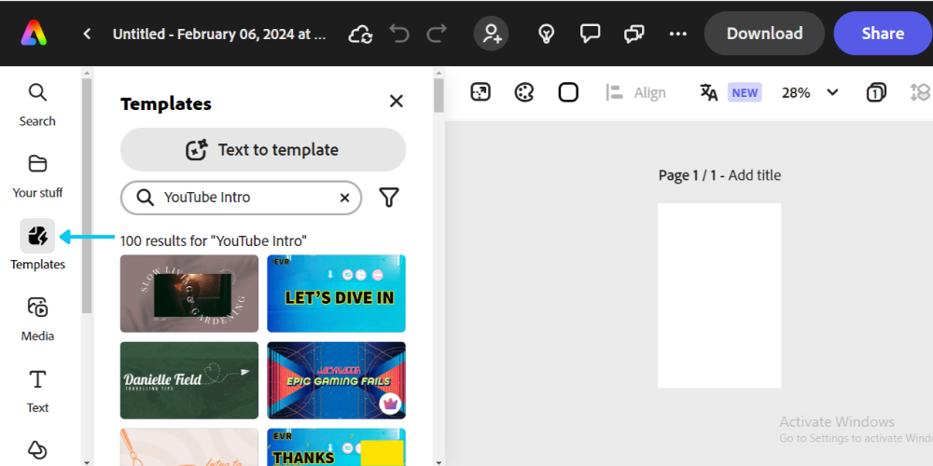Select the Slow Living Gardening template

189,294
